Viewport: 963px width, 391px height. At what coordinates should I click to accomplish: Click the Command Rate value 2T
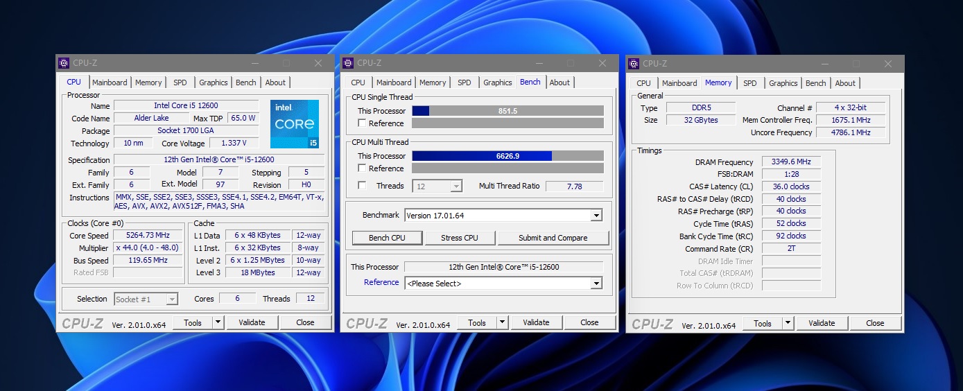click(x=791, y=248)
